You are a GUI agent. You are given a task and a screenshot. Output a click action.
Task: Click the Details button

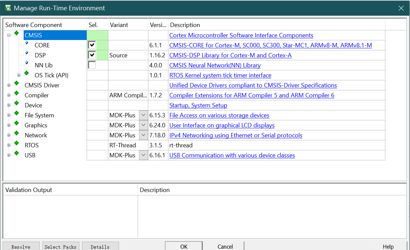(100, 247)
